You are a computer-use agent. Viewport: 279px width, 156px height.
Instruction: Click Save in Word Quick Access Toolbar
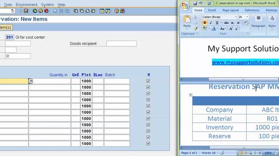195,3
